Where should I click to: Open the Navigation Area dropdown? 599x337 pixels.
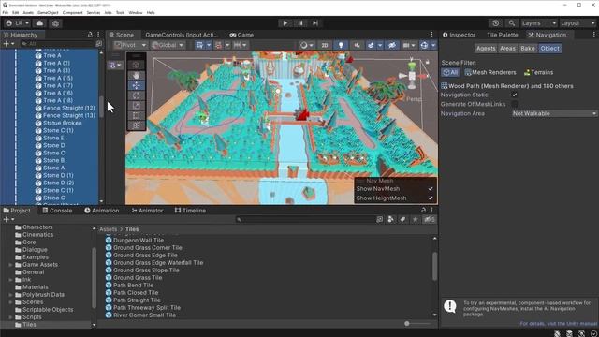554,113
